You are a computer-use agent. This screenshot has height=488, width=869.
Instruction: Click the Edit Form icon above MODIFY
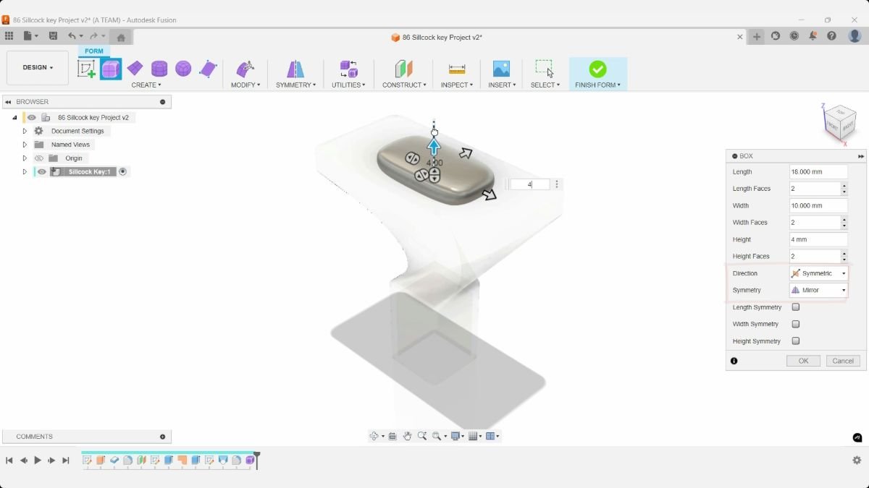click(x=245, y=69)
